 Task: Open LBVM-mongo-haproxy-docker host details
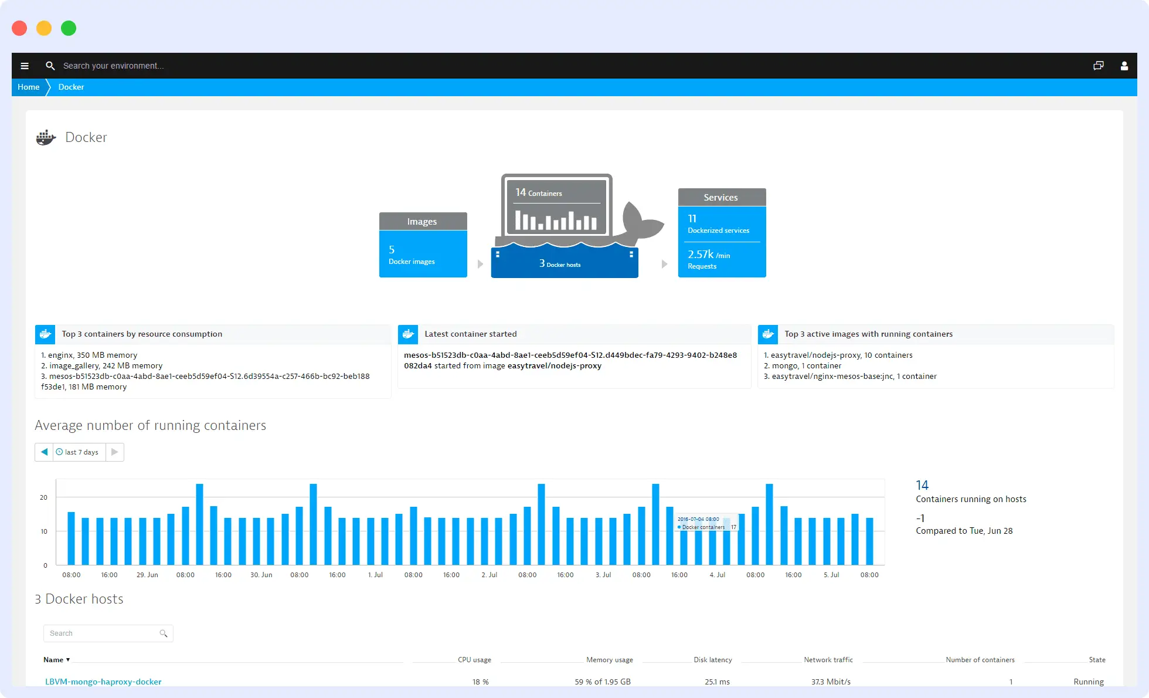(x=103, y=682)
